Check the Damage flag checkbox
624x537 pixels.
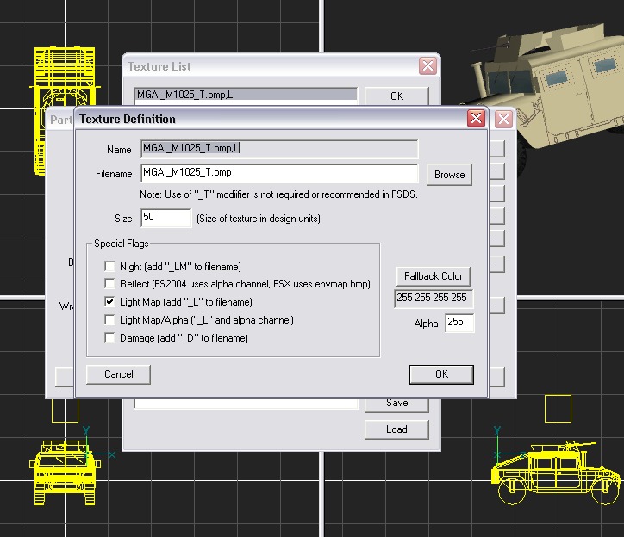click(109, 338)
